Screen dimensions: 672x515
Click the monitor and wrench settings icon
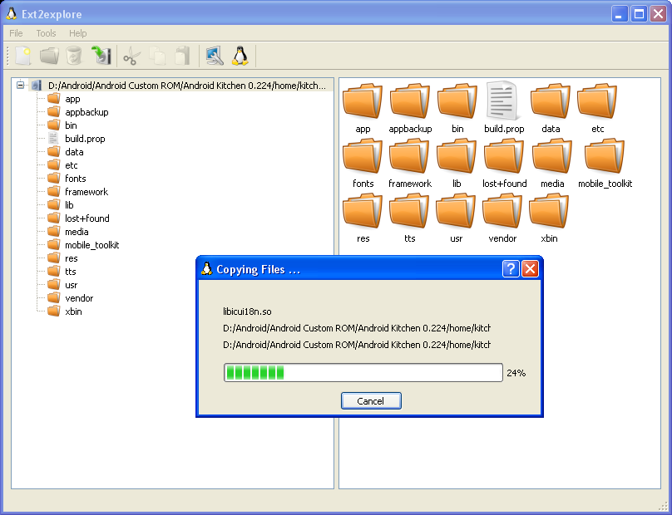215,56
